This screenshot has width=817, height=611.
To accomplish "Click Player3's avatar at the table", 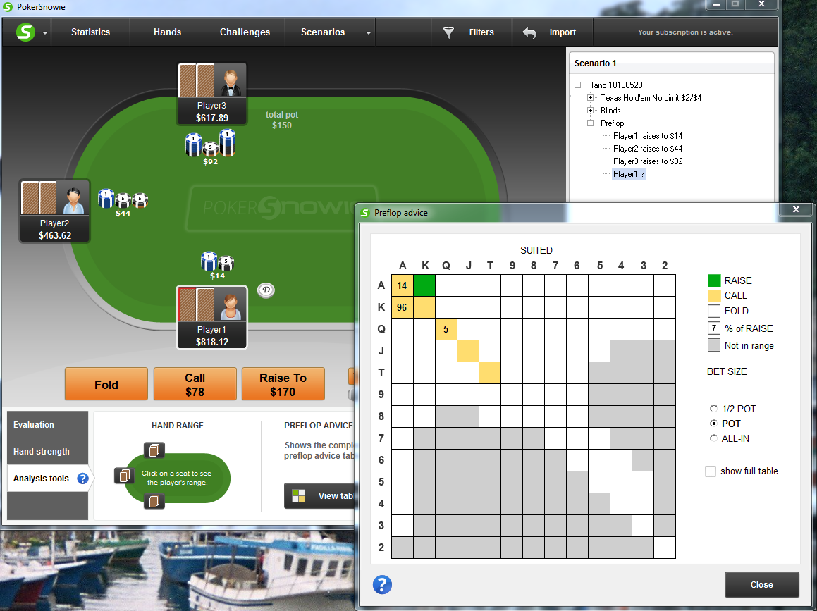I will (x=231, y=81).
